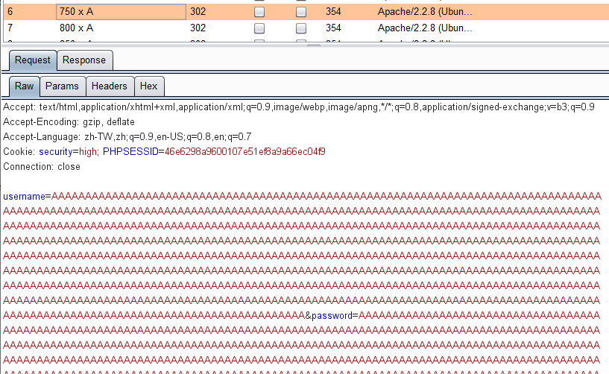The width and height of the screenshot is (609, 374).
Task: Click Apache/2.2.8 server cell in row 6
Action: [x=426, y=12]
